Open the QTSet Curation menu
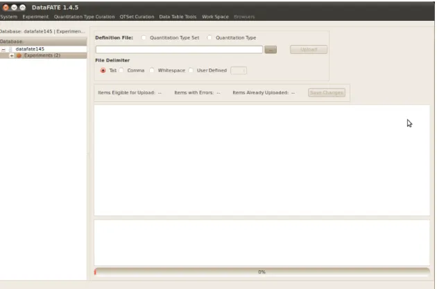Viewport: 437px width, 289px height. pos(137,17)
